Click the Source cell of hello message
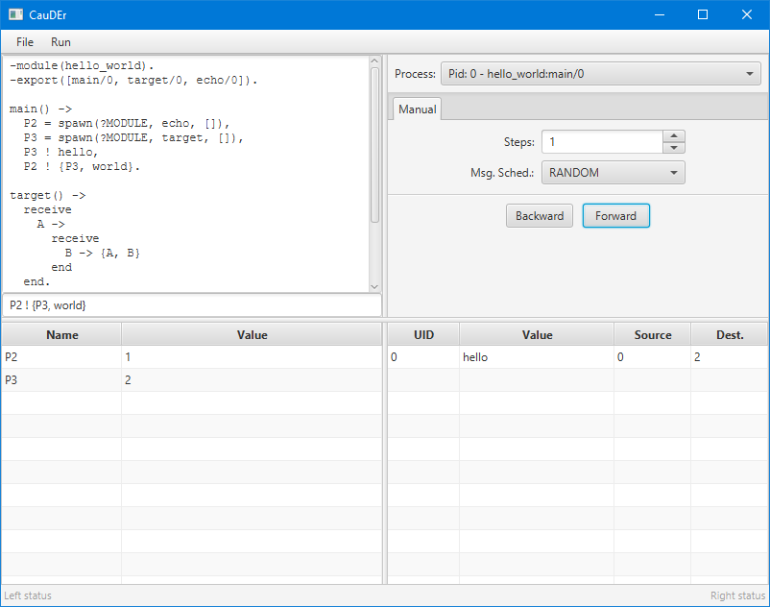Viewport: 770px width, 607px height. click(x=653, y=357)
